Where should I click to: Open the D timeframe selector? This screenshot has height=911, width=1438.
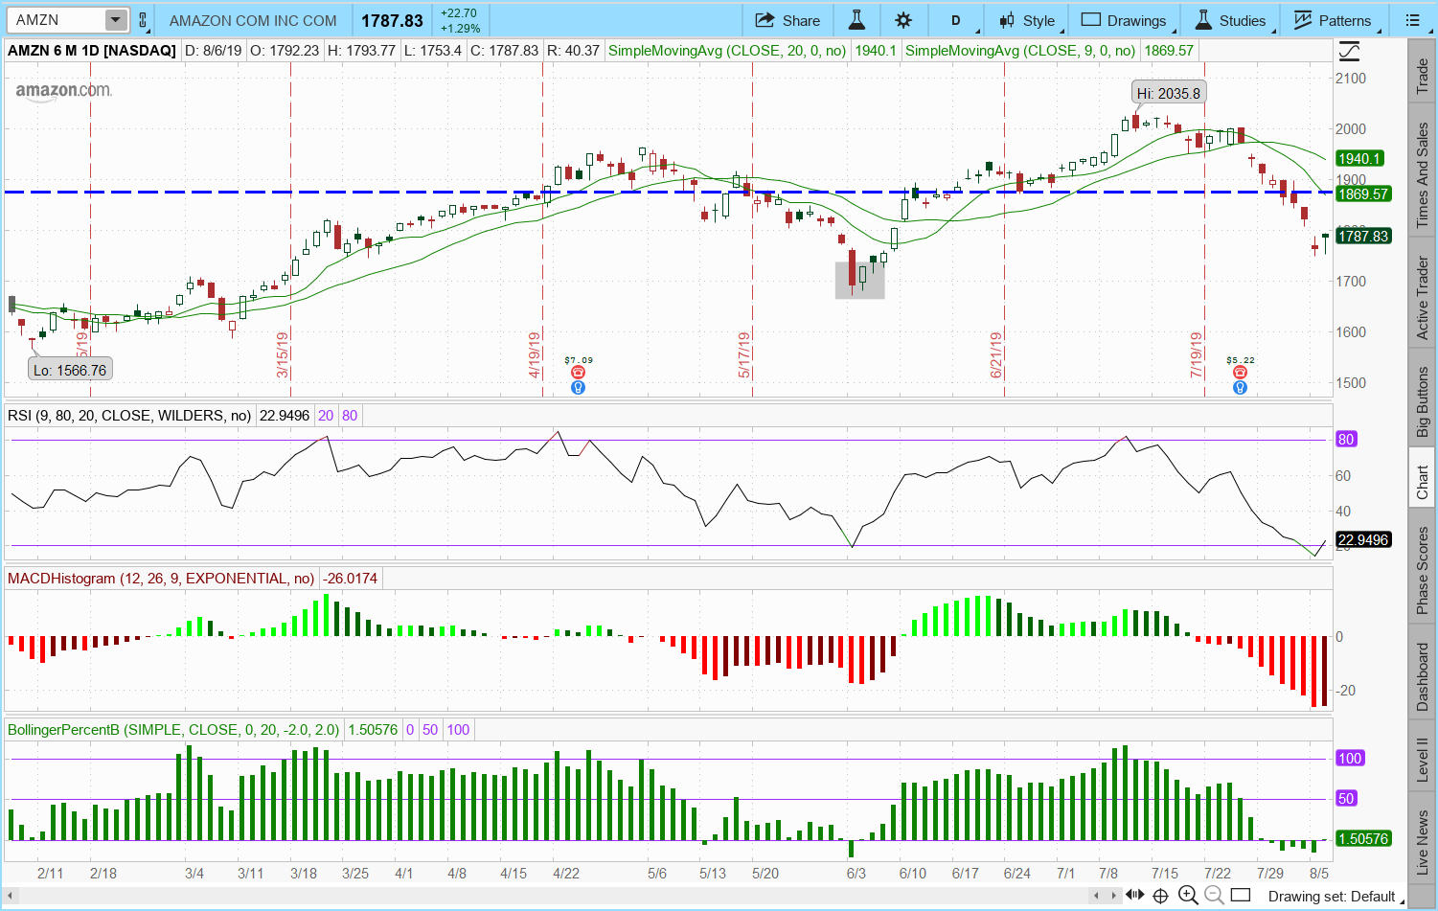click(955, 20)
